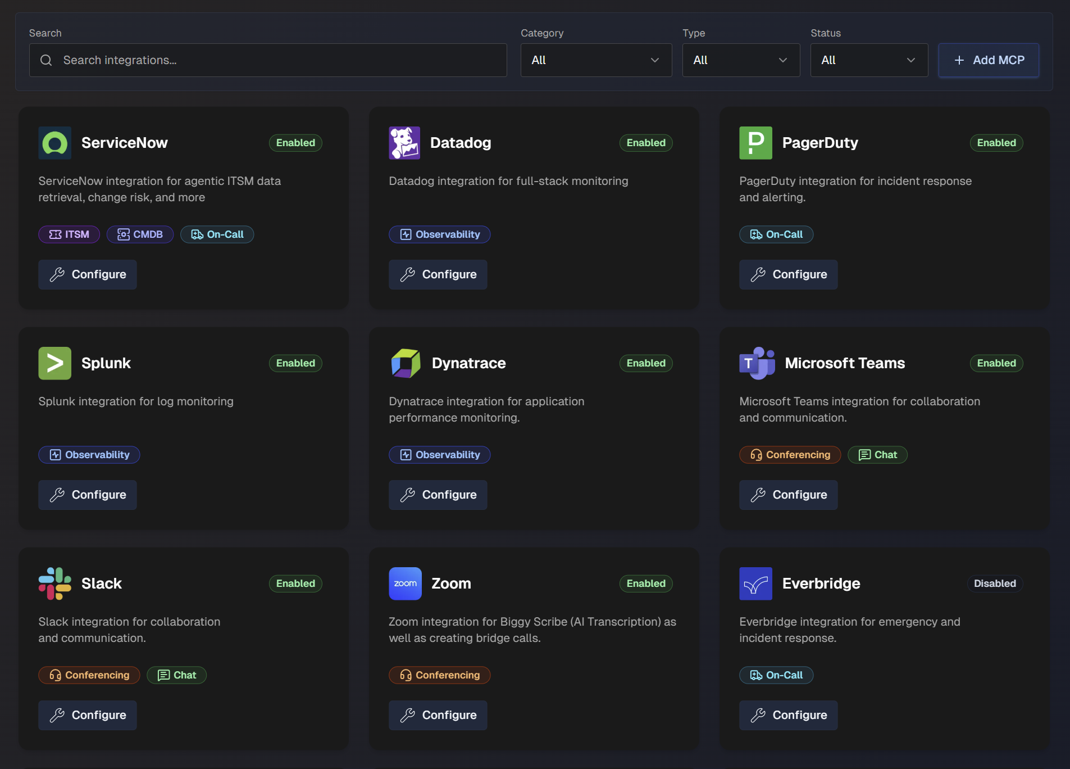This screenshot has height=769, width=1070.
Task: Click the Datadog dog logo icon
Action: pyautogui.click(x=405, y=143)
